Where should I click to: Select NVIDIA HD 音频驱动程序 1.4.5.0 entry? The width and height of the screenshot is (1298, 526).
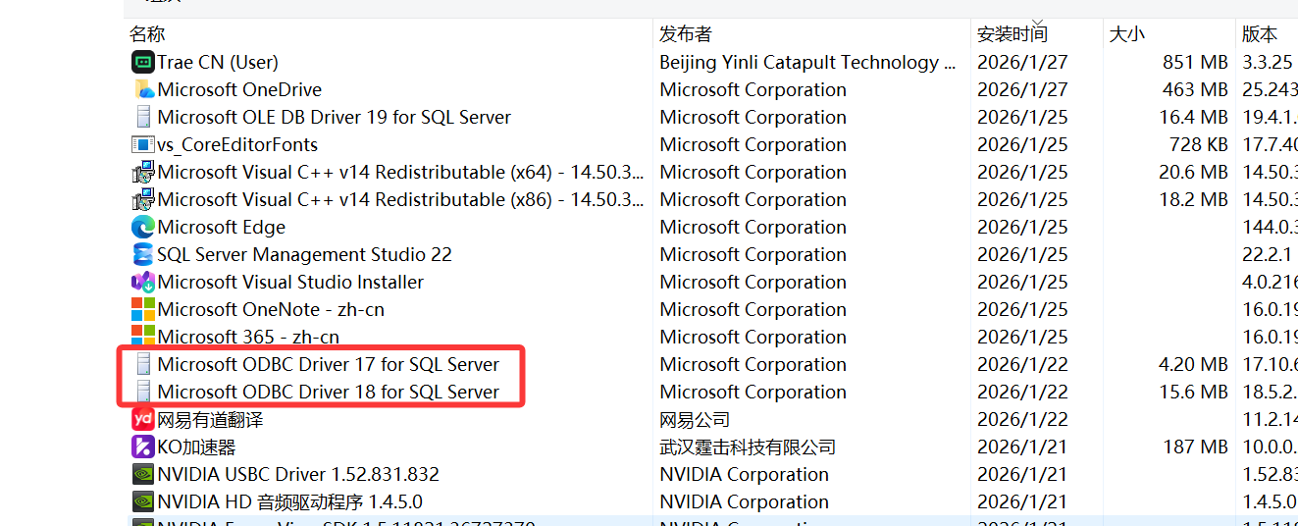(290, 501)
